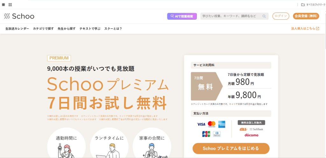The width and height of the screenshot is (326, 158).
Task: Click the サービス利用料 heading
Action: (x=231, y=65)
